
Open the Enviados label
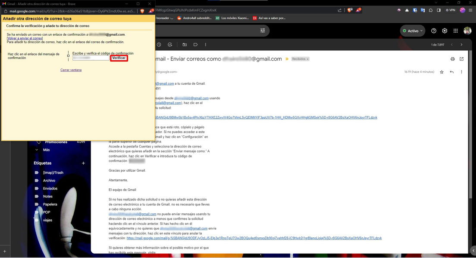50,188
